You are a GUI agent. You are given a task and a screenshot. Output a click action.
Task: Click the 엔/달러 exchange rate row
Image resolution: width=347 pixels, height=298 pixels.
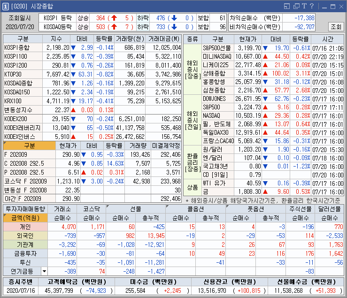point(273,158)
